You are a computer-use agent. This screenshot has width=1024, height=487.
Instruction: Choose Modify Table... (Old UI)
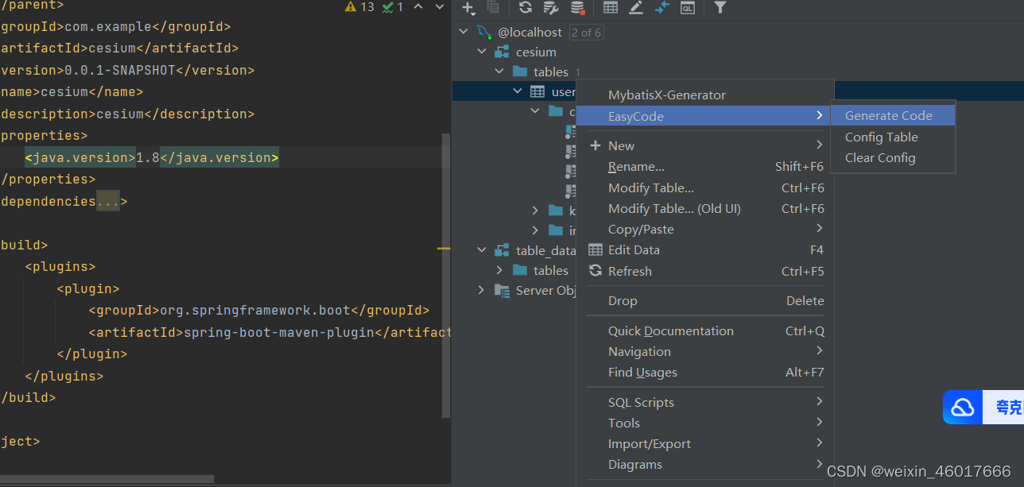(704, 208)
